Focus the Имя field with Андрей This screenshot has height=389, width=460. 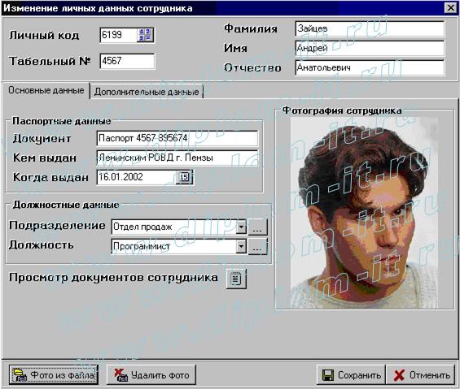pyautogui.click(x=370, y=48)
